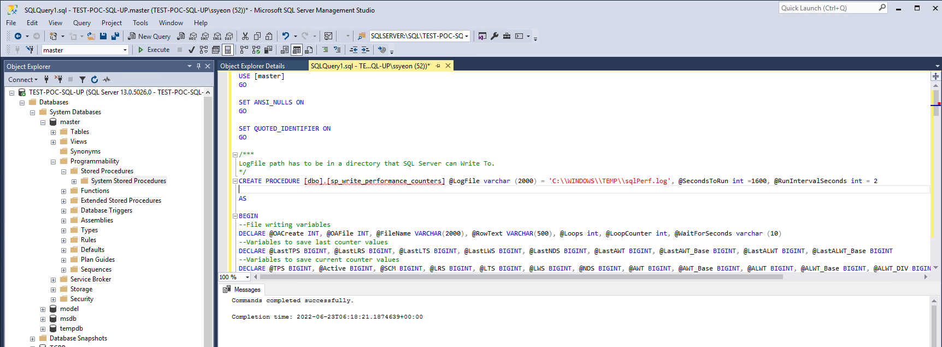Expand the Tables folder node
Image resolution: width=942 pixels, height=347 pixels.
53,132
